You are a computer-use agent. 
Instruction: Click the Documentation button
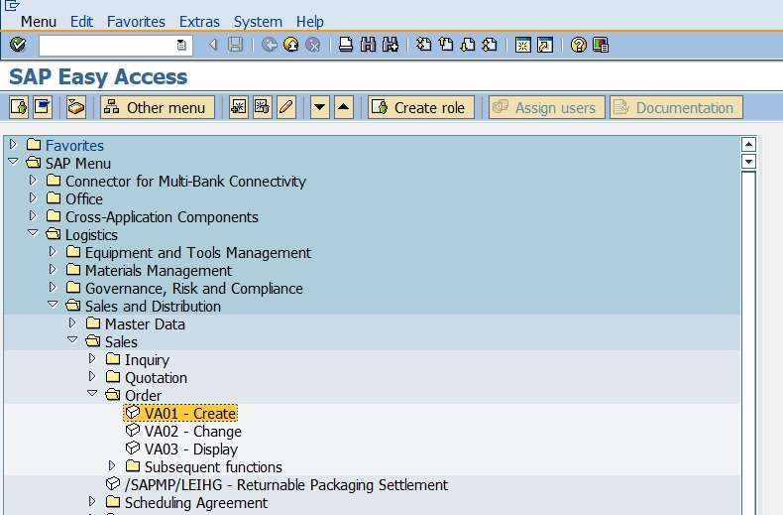[676, 107]
